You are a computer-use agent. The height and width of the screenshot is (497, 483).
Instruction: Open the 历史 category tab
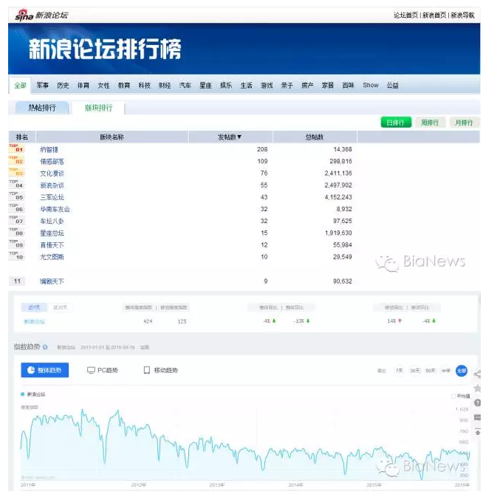tap(63, 85)
